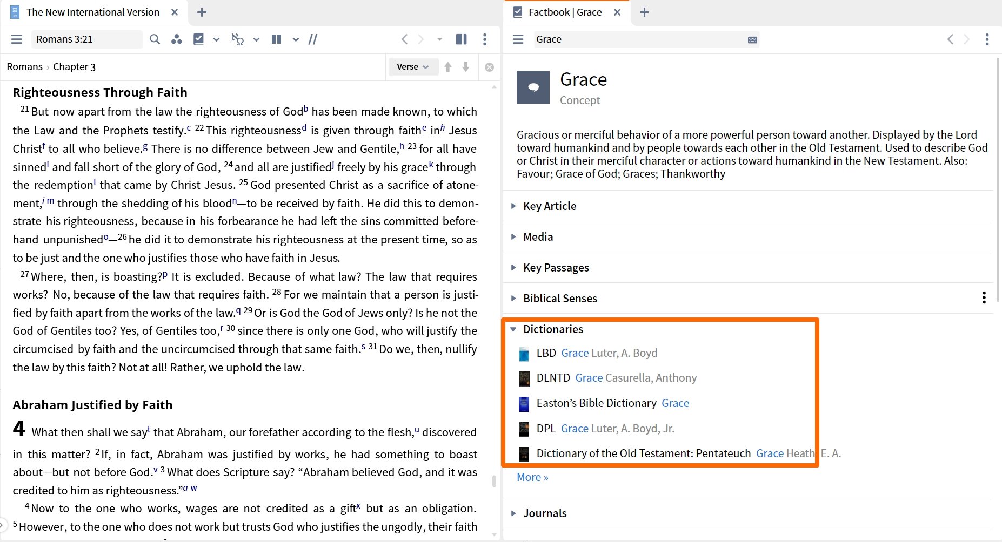Open the Factbook panel kebab menu
The image size is (1002, 542).
click(987, 39)
